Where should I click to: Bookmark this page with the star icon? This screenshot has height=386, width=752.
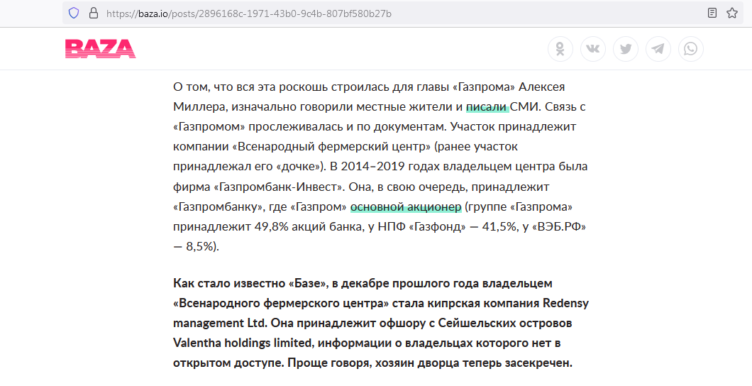pyautogui.click(x=732, y=13)
